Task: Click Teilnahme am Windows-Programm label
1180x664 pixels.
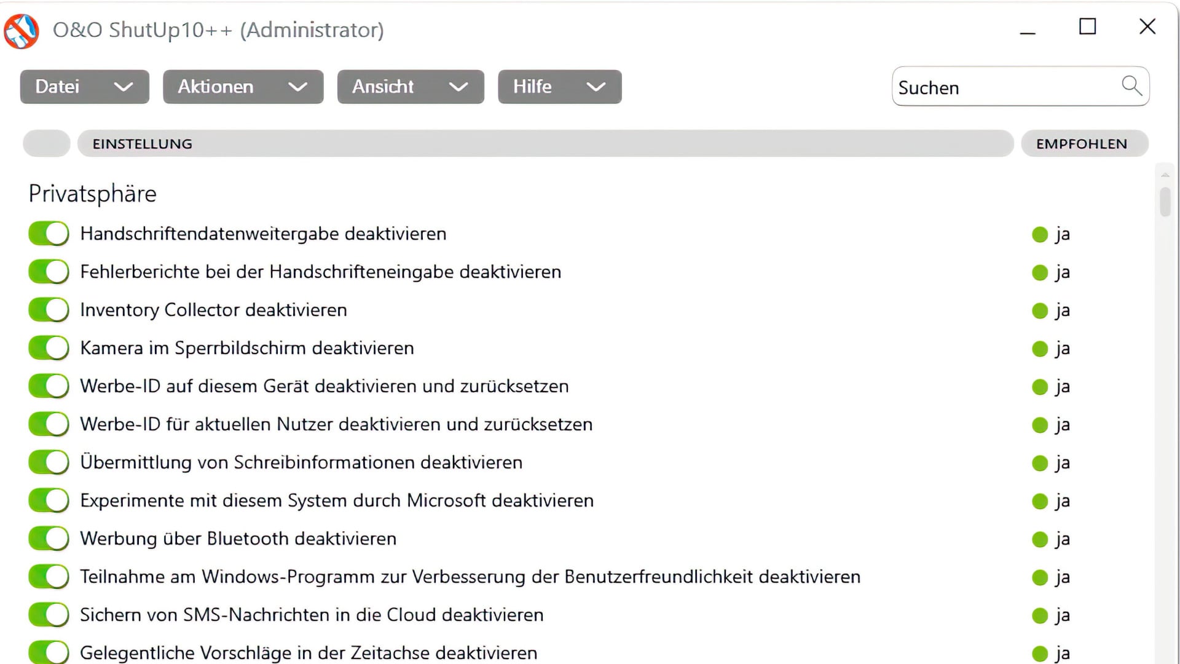Action: point(470,577)
